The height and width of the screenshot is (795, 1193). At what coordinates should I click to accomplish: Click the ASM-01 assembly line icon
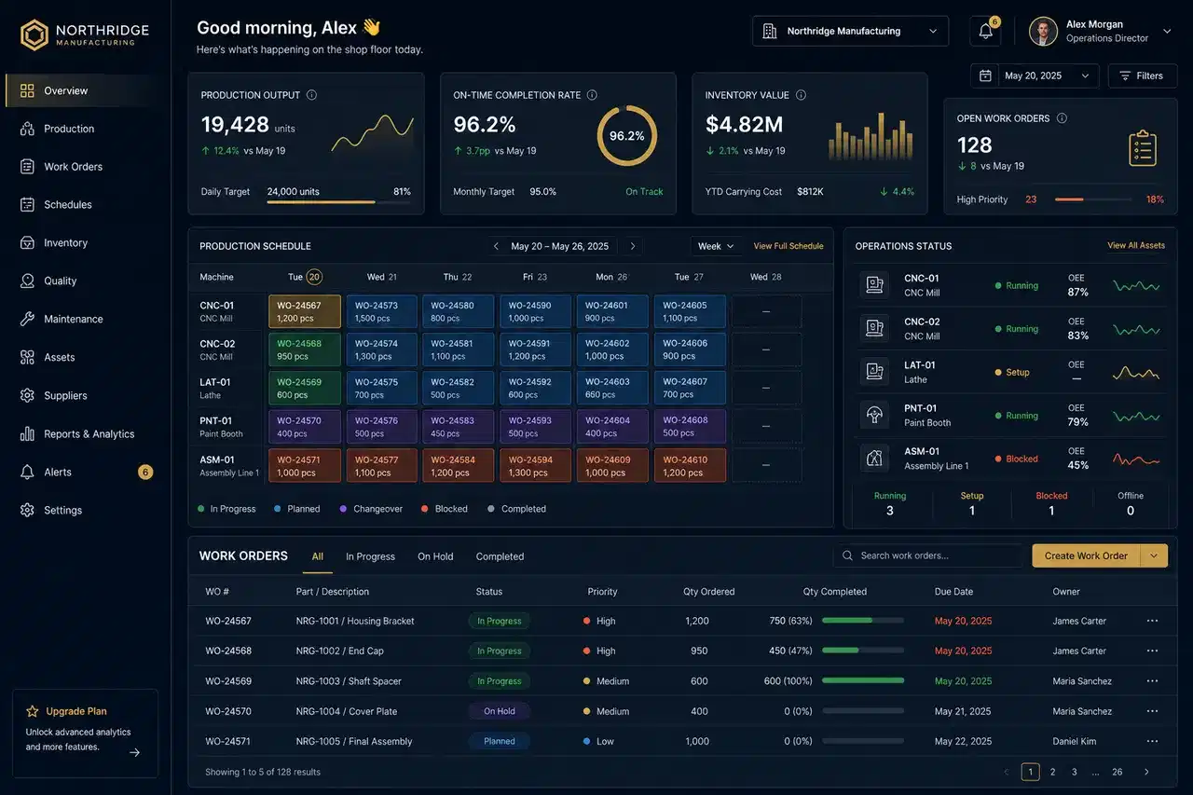(x=873, y=459)
